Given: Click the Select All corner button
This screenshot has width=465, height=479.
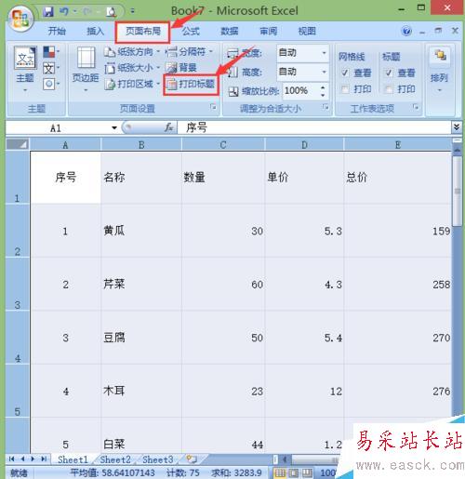Looking at the screenshot, I should (18, 144).
